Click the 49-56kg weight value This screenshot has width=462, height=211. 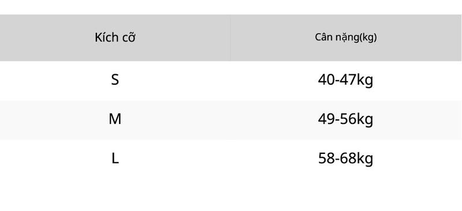(345, 120)
